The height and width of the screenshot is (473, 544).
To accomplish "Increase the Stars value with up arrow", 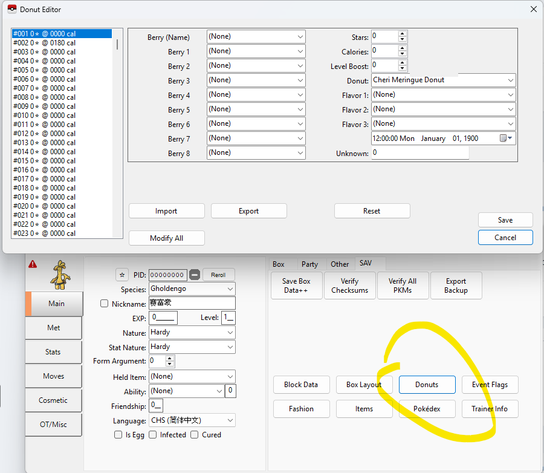I will (x=403, y=33).
